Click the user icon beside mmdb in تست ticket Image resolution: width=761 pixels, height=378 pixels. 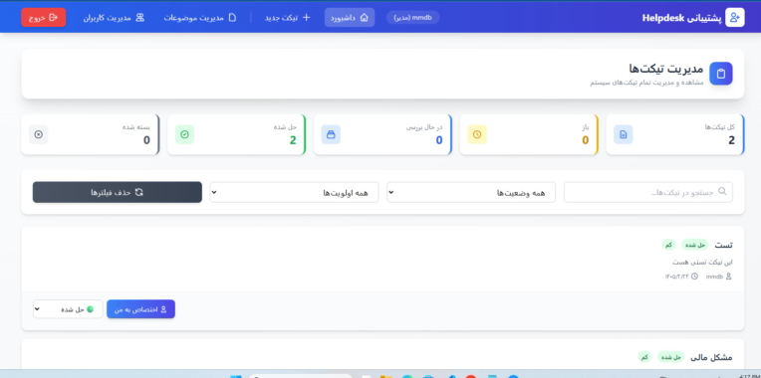click(x=728, y=277)
